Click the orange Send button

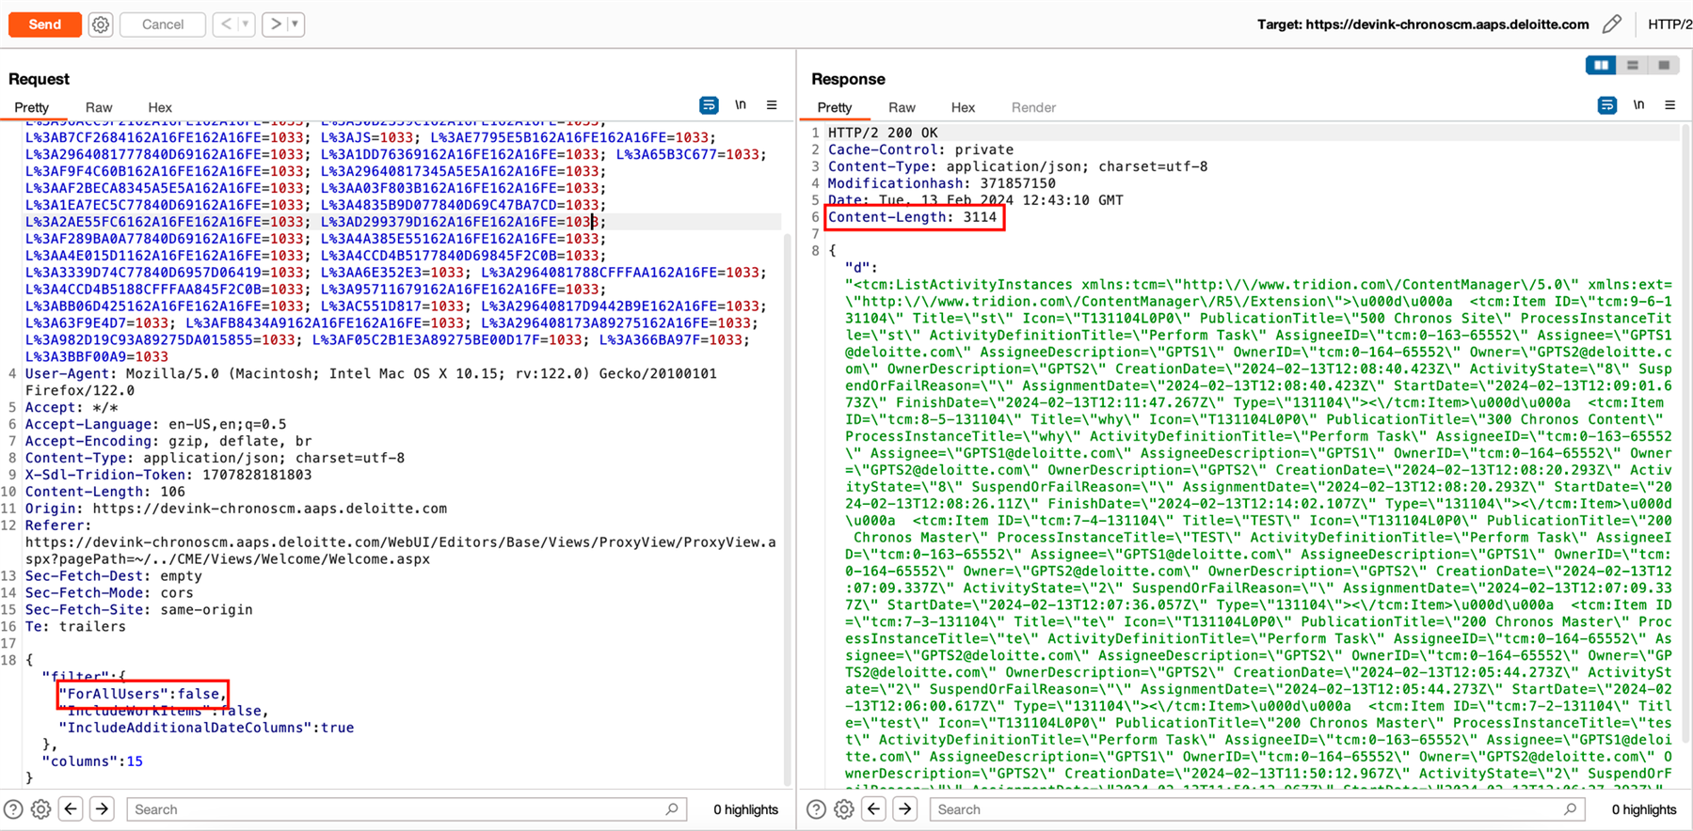(45, 24)
